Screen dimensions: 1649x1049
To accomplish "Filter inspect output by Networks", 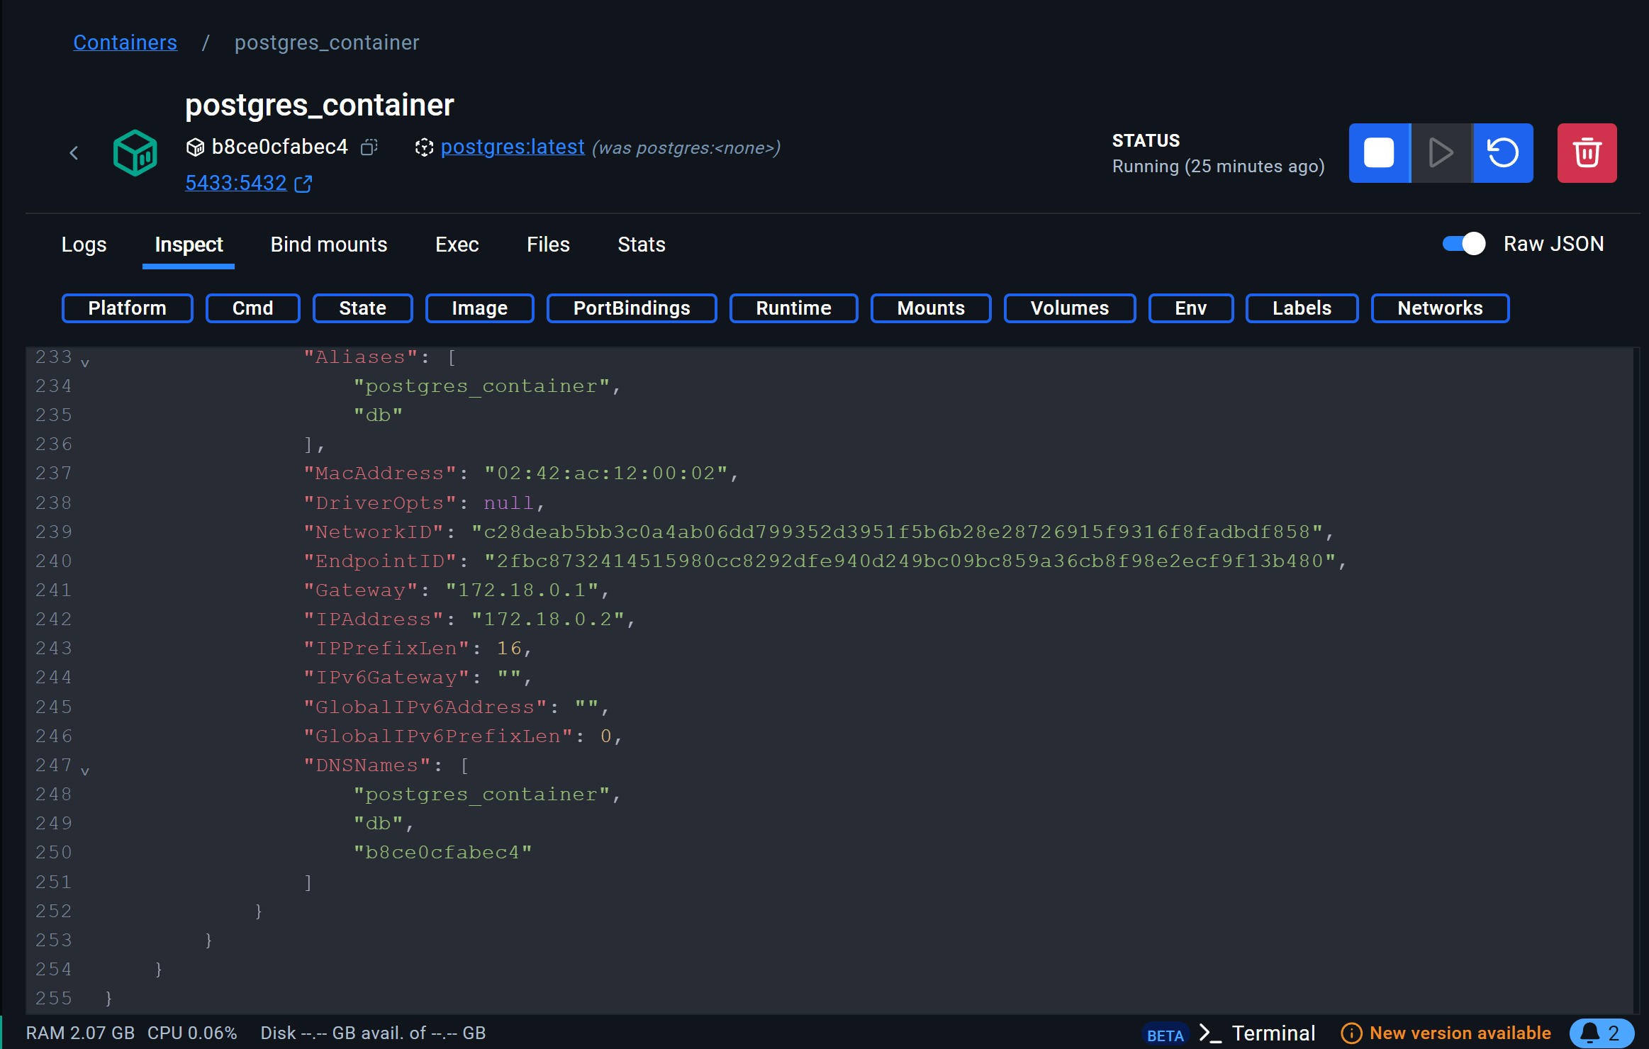I will pyautogui.click(x=1439, y=308).
